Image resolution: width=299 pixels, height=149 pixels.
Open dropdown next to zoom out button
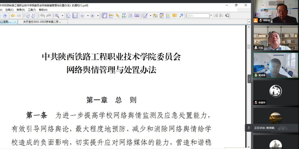(88, 16)
